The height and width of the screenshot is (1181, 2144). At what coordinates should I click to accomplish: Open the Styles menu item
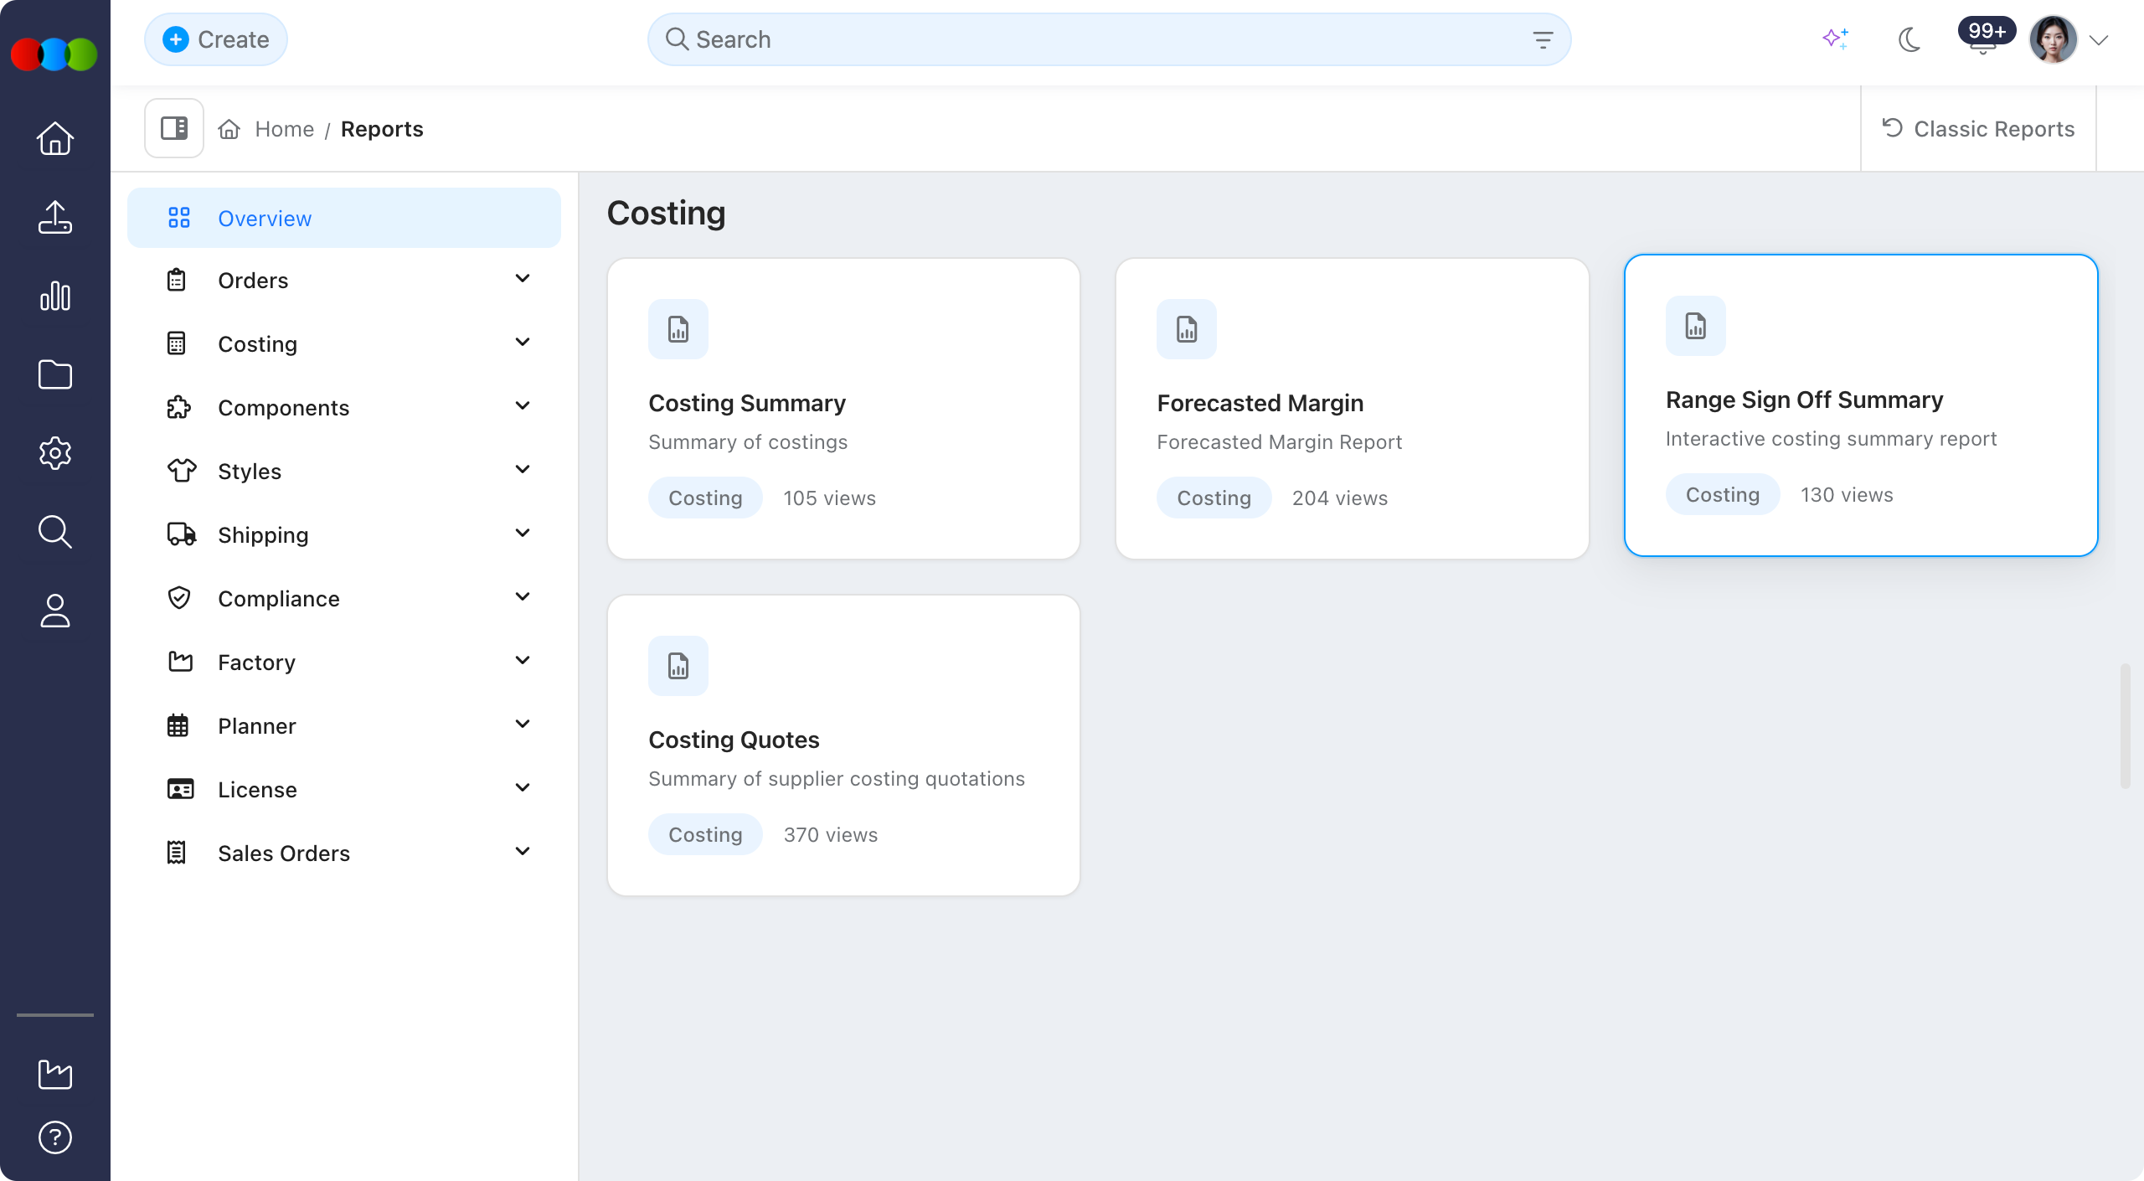pos(344,471)
